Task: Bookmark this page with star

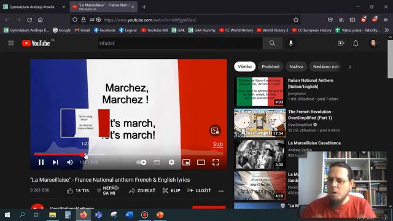Action: 296,20
